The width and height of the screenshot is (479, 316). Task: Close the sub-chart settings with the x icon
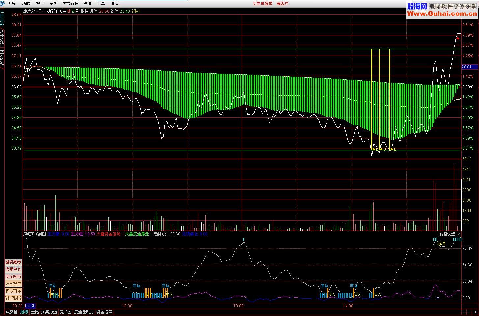click(459, 234)
